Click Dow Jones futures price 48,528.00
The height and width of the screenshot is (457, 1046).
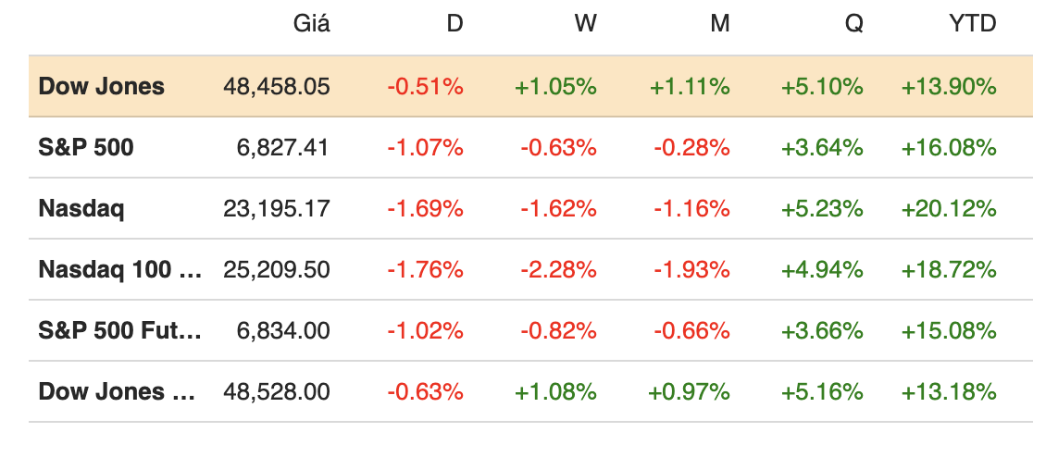(x=277, y=391)
